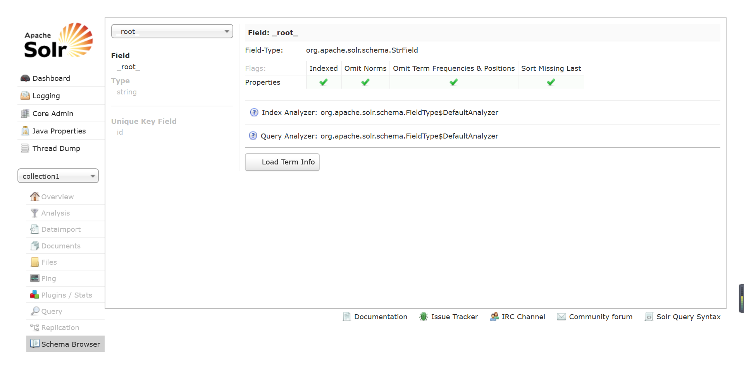This screenshot has width=744, height=368.
Task: Click the Documents icon
Action: (x=35, y=246)
